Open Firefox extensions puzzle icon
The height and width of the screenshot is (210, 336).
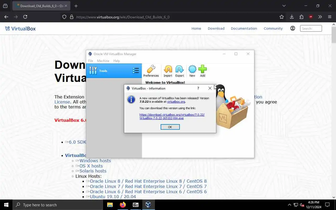[301, 17]
